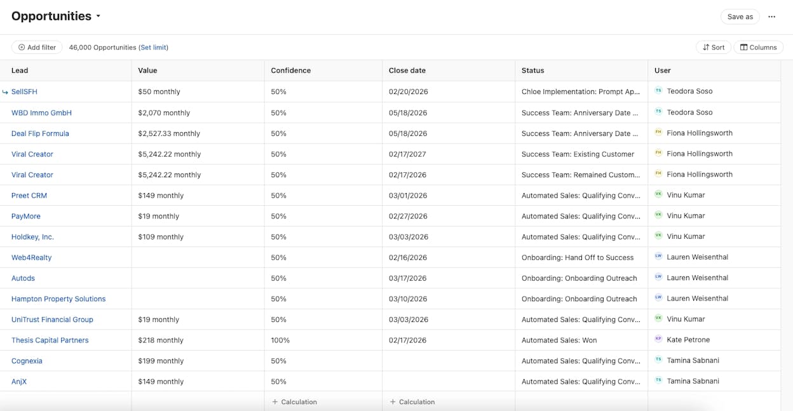Open the three-dot more options menu
793x411 pixels.
(772, 17)
